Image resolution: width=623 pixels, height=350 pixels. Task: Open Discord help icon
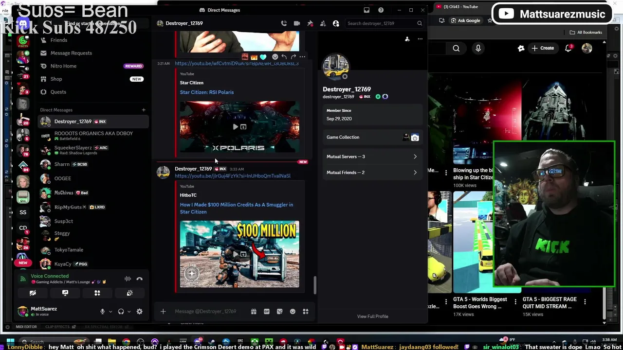[381, 10]
